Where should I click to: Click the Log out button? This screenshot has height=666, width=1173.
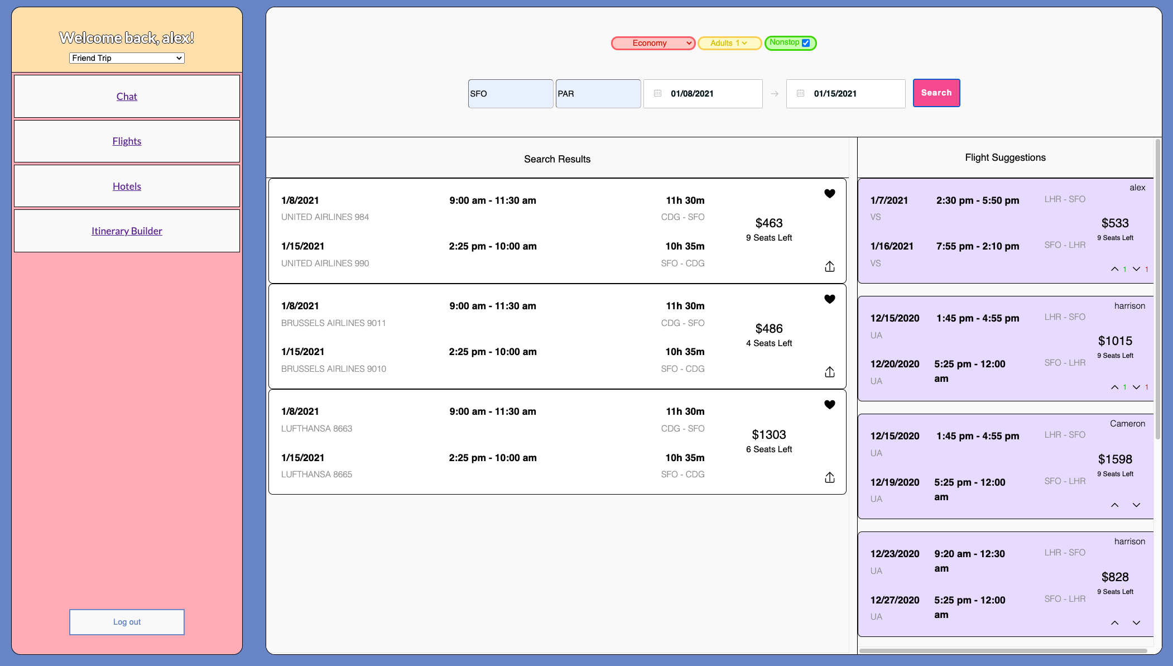(127, 622)
